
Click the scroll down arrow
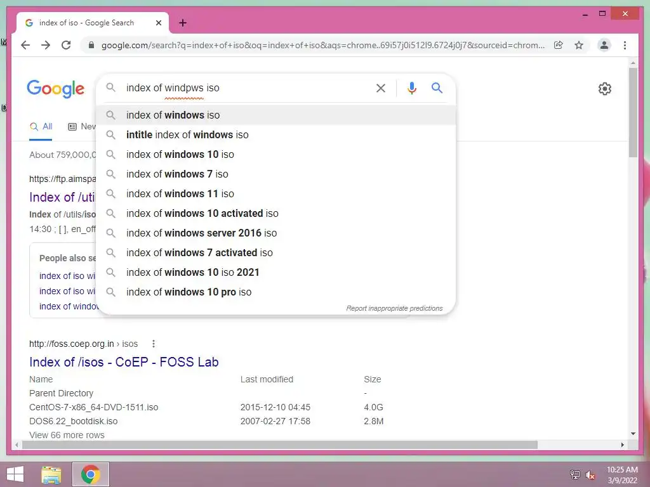pos(633,434)
